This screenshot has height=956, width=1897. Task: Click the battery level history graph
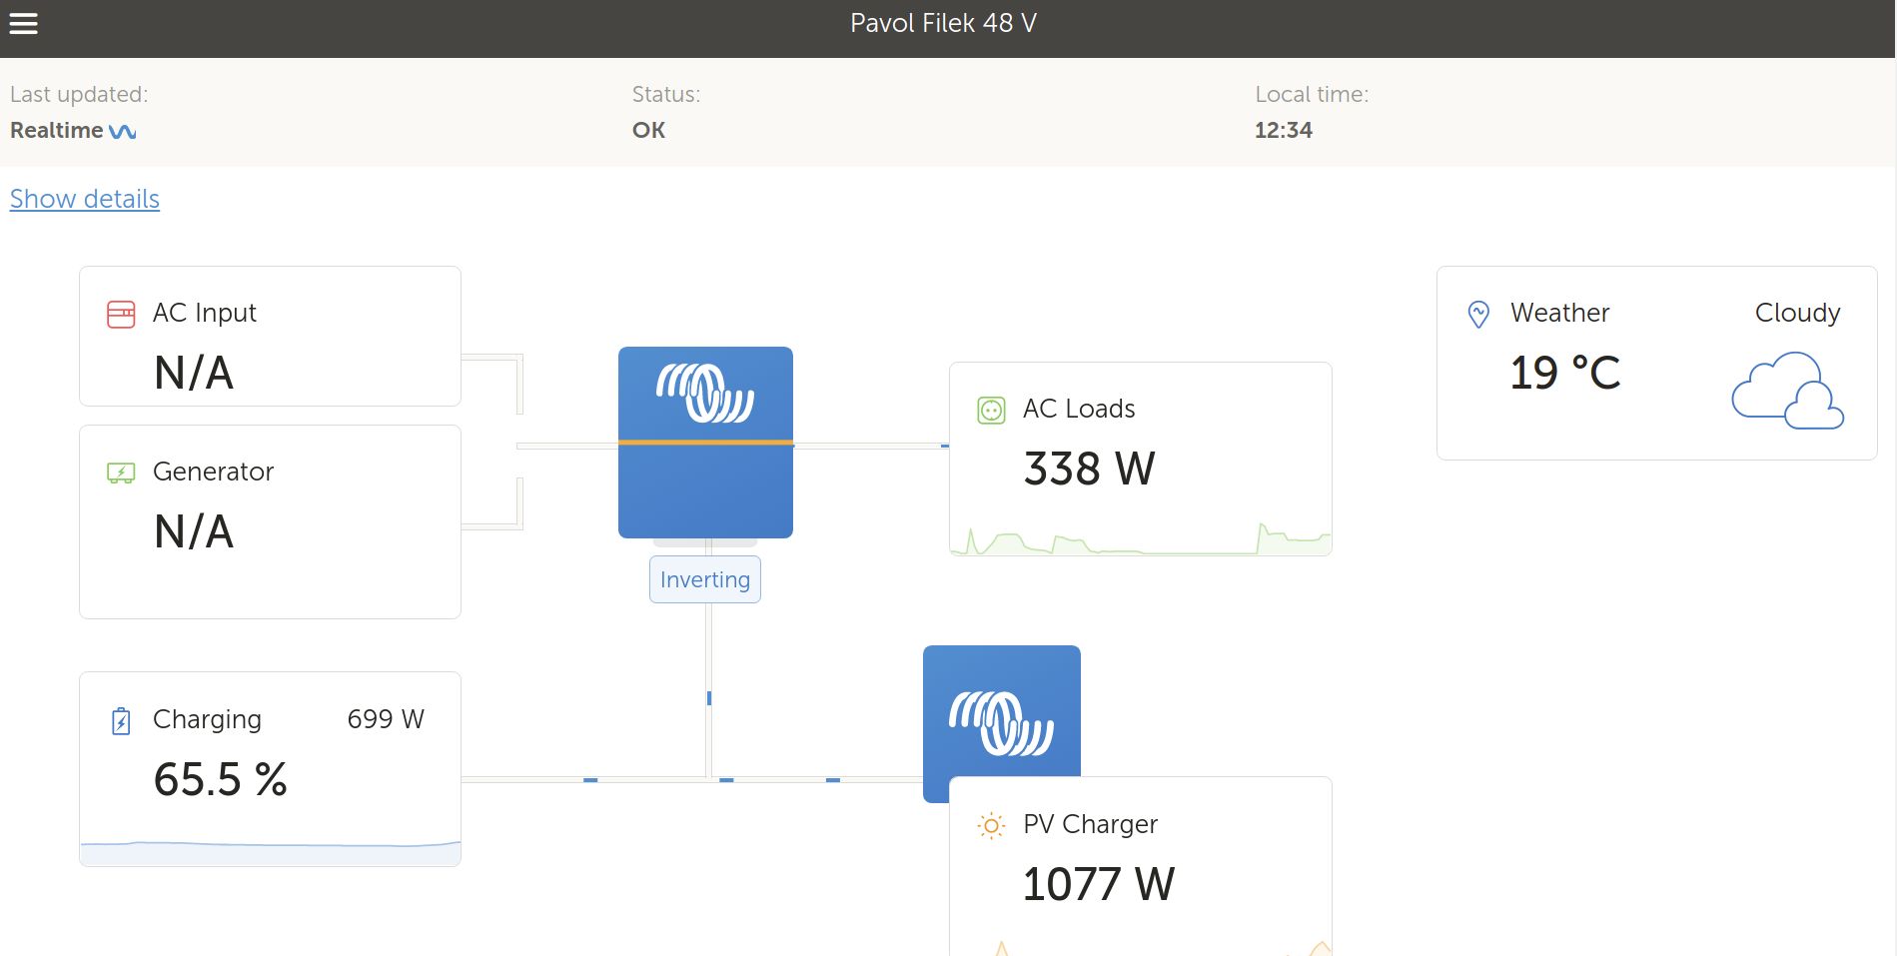[x=270, y=851]
